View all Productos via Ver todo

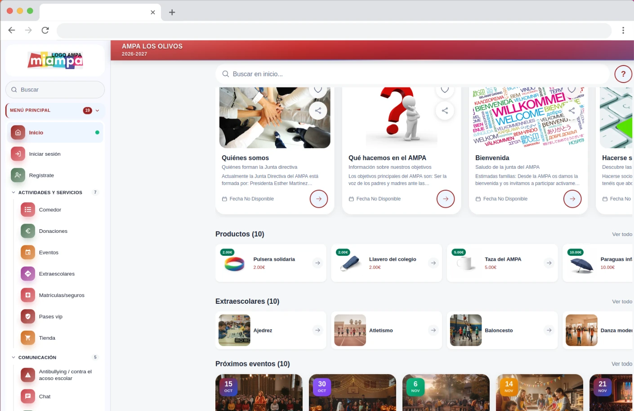pyautogui.click(x=622, y=234)
